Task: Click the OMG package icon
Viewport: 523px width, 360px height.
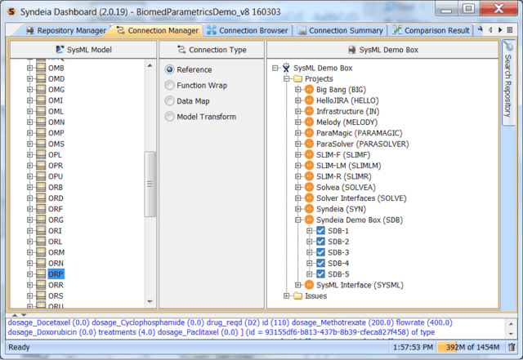Action: pyautogui.click(x=41, y=90)
